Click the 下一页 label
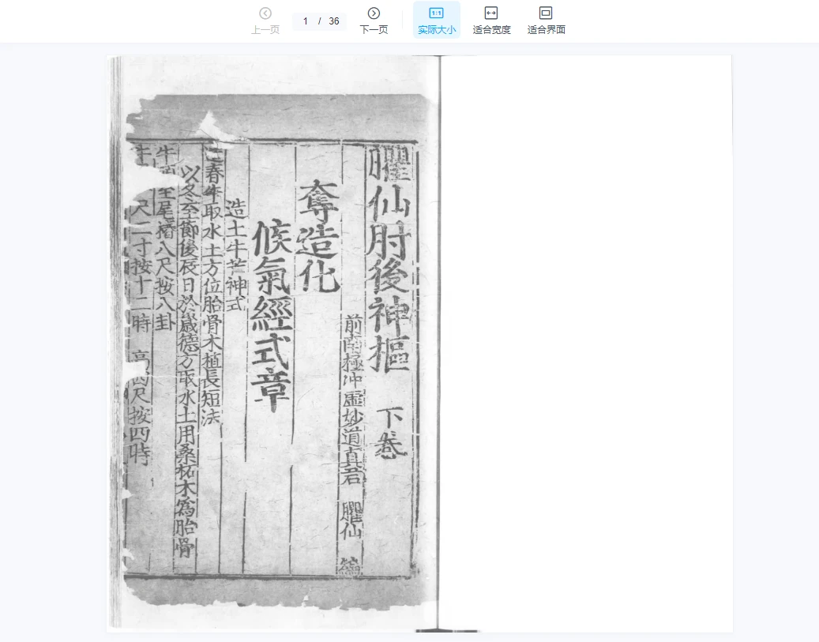The width and height of the screenshot is (819, 642). click(374, 30)
